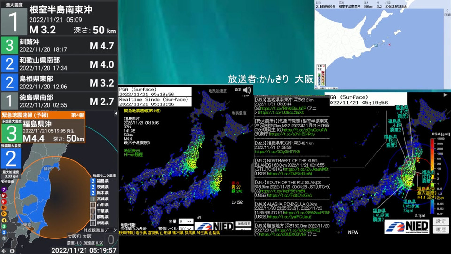
Task: Click the 新潟県 row in intensity list
Action: click(100, 223)
